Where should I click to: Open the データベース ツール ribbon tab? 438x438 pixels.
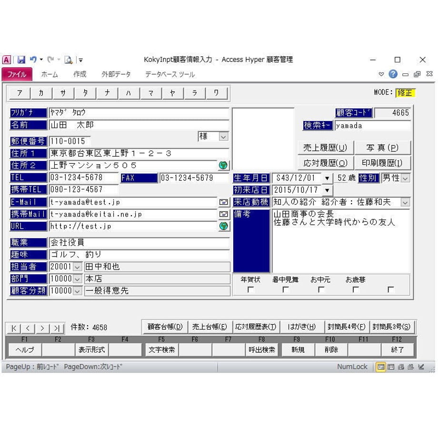point(170,74)
